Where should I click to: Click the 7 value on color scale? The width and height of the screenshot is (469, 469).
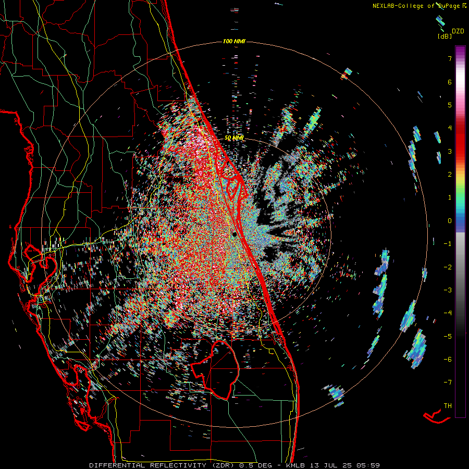450,58
